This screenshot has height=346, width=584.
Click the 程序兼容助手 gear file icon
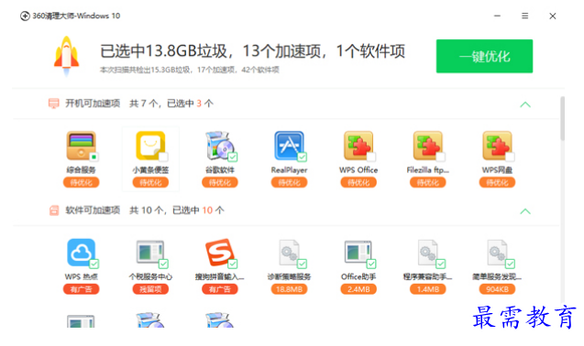tap(427, 253)
